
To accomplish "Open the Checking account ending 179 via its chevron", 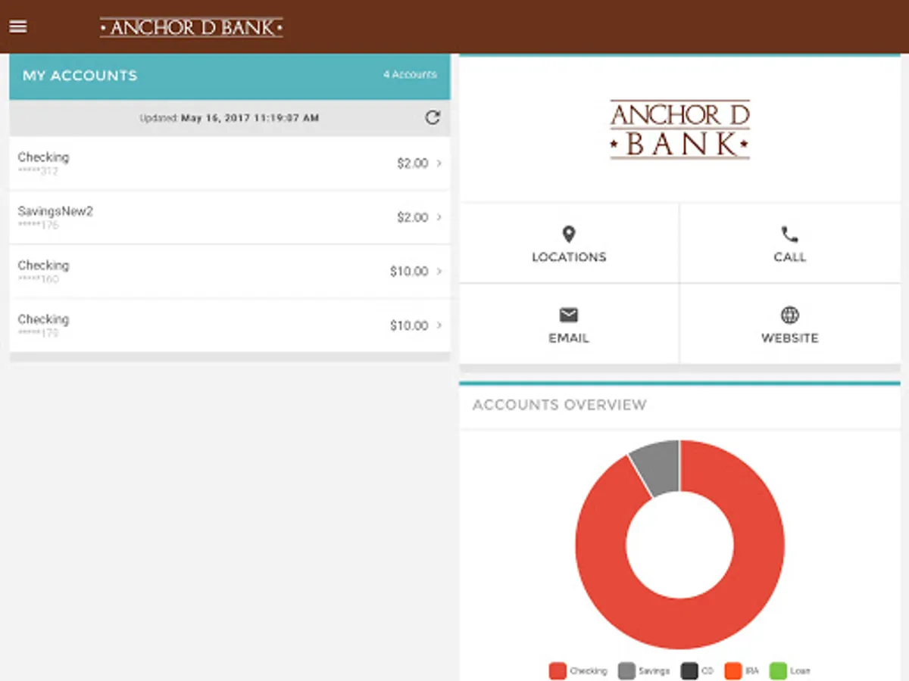I will tap(439, 325).
